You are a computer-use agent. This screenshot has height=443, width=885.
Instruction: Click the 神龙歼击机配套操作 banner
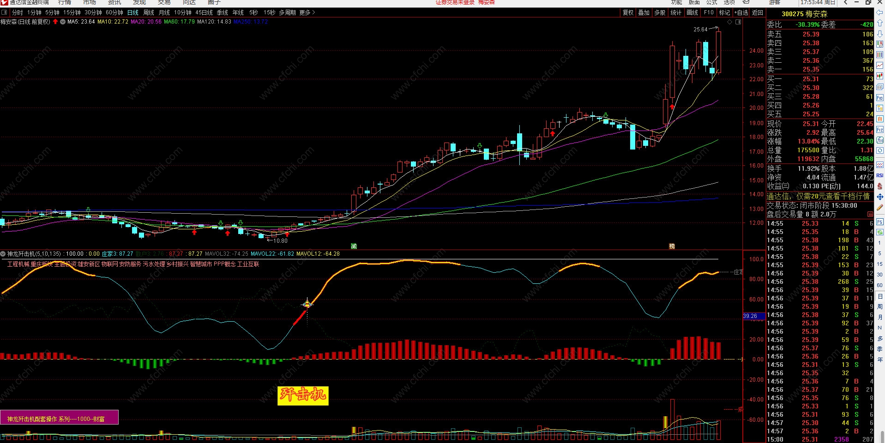click(x=60, y=417)
